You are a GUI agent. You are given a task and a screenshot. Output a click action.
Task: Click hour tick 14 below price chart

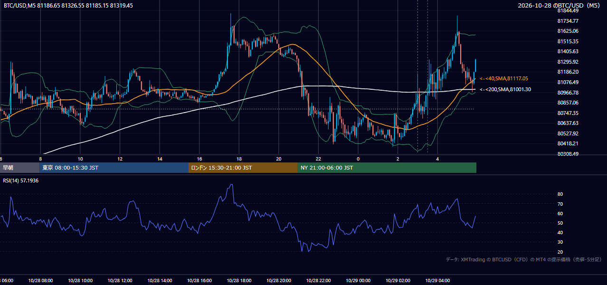[160, 159]
